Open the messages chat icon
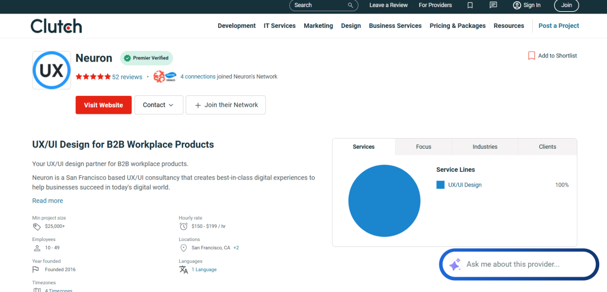This screenshot has width=607, height=292. tap(493, 5)
